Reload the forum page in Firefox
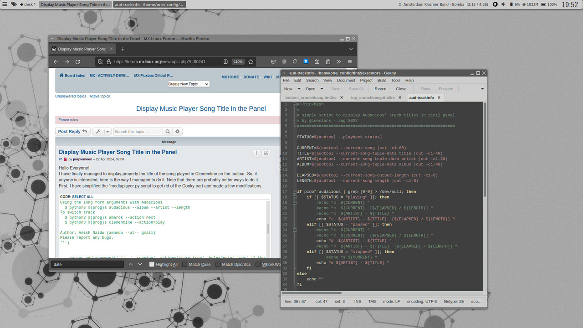Viewport: 583px width, 328px height. tap(78, 61)
